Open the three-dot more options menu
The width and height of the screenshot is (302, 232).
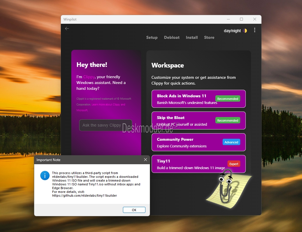[255, 30]
